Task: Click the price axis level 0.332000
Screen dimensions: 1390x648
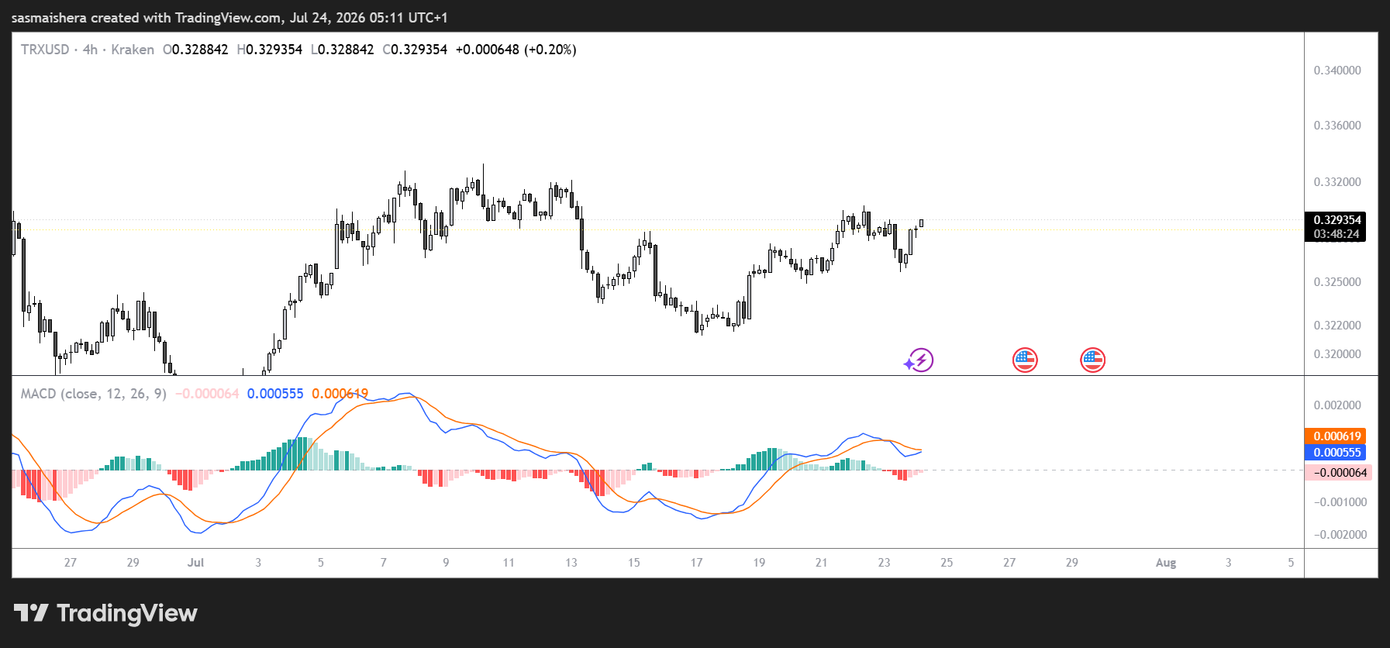Action: pyautogui.click(x=1337, y=182)
